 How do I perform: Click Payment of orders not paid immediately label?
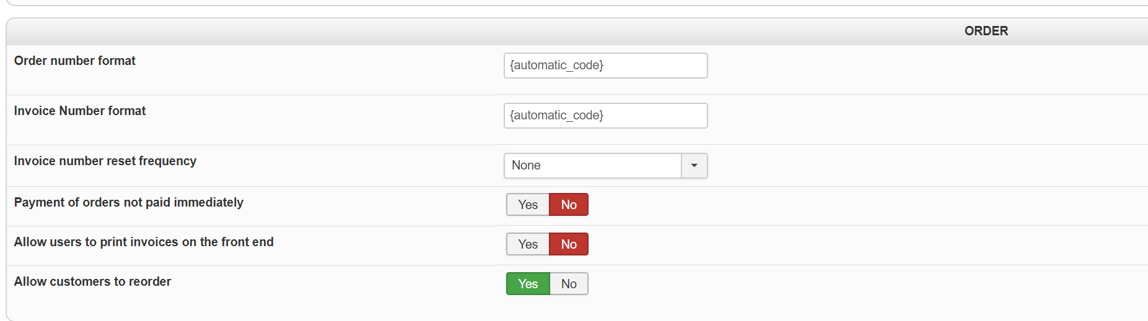click(129, 202)
